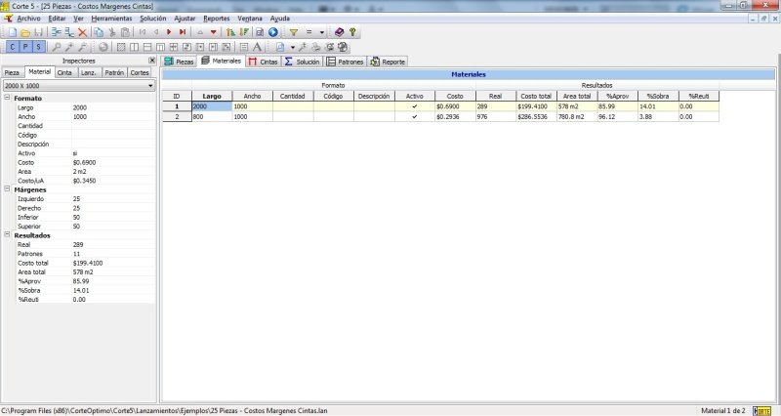Click the red X delete icon
The image size is (781, 416).
(x=83, y=32)
